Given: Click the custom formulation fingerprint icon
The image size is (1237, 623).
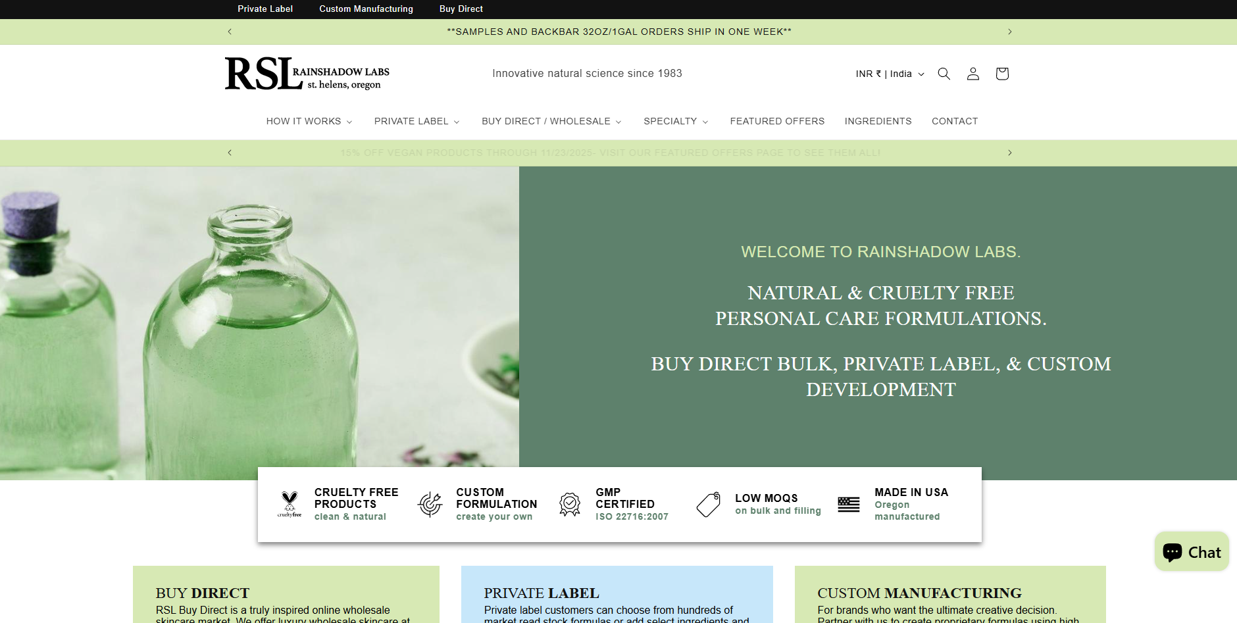Looking at the screenshot, I should 430,503.
